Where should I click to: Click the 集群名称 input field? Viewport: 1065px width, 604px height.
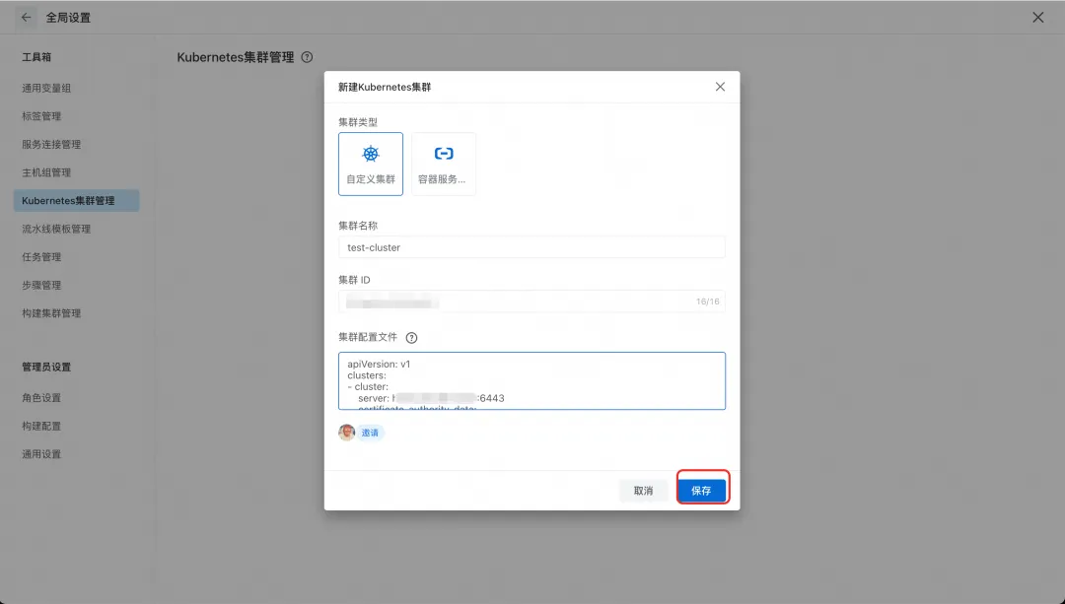[x=532, y=247]
